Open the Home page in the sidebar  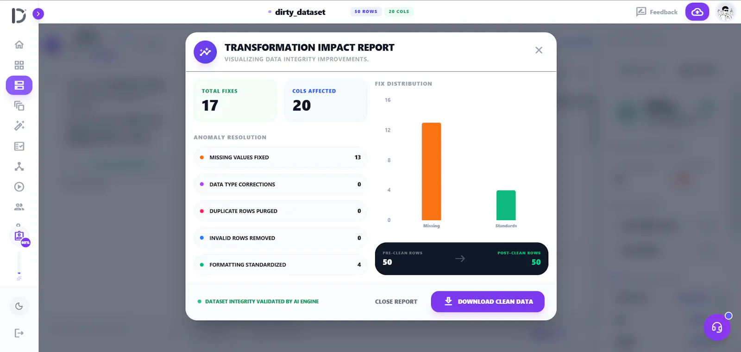pos(19,45)
